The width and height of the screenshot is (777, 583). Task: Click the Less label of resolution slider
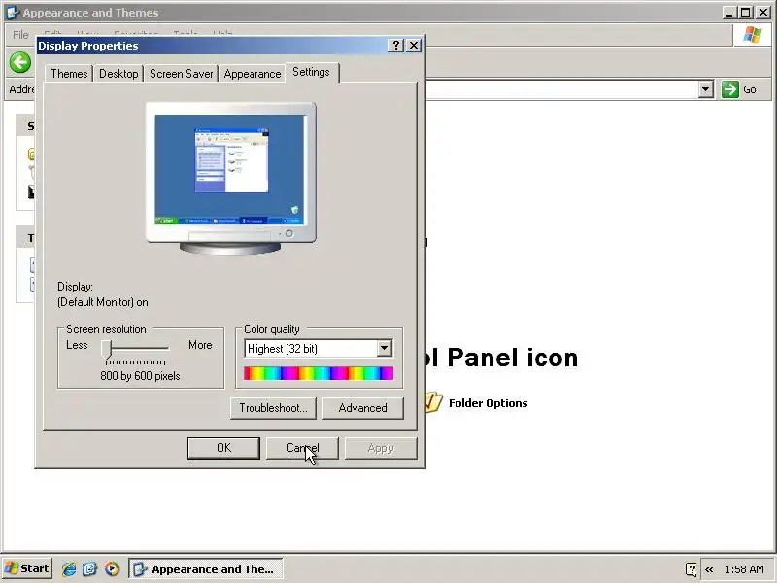[77, 345]
